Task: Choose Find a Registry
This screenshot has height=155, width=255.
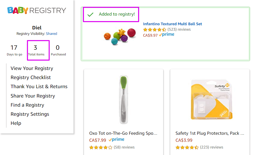Action: [27, 105]
